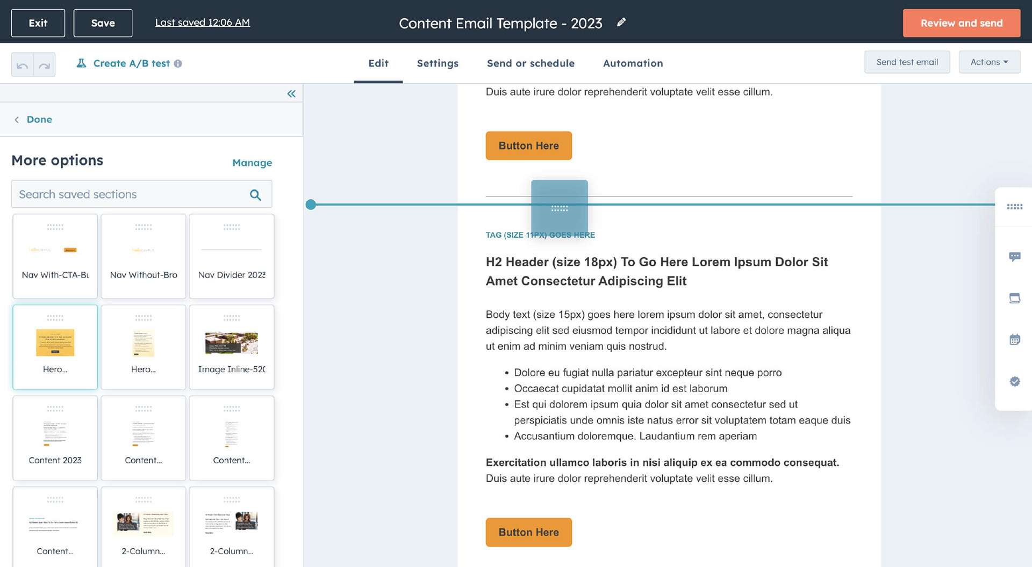This screenshot has height=567, width=1032.
Task: Click the redo arrow icon
Action: [45, 65]
